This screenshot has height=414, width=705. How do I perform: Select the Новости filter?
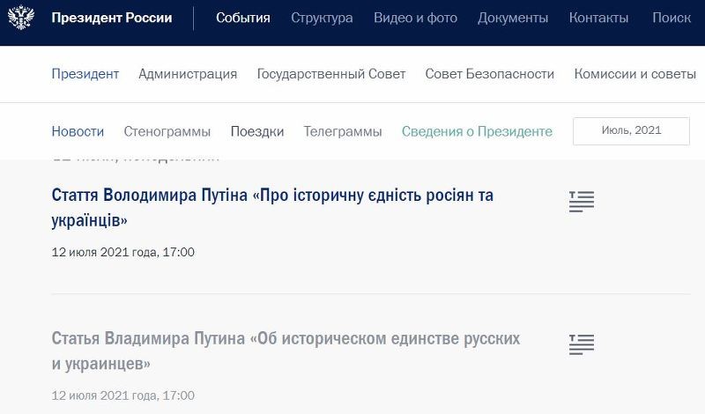tap(78, 131)
